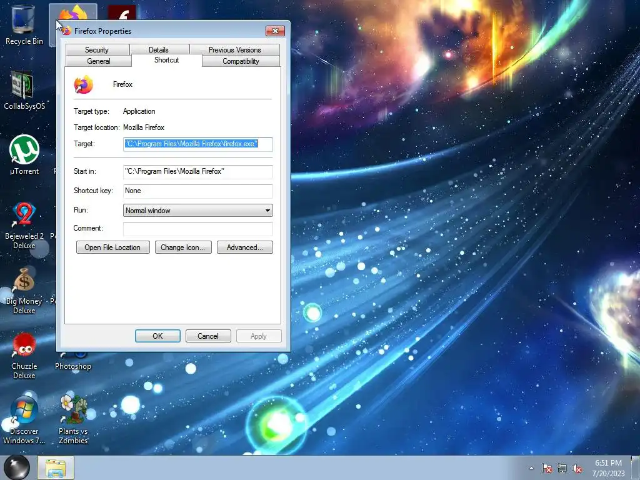Open Windows Explorer from the taskbar
This screenshot has height=480, width=640.
tap(56, 467)
